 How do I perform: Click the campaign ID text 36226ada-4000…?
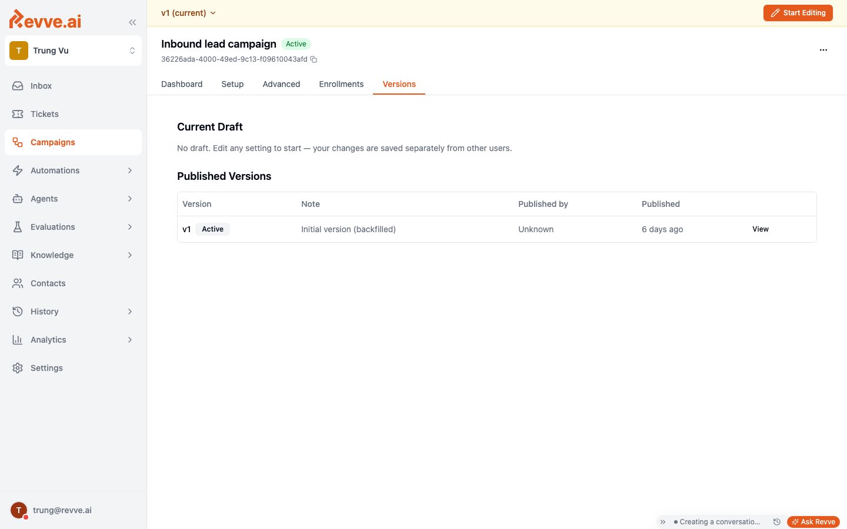(234, 59)
